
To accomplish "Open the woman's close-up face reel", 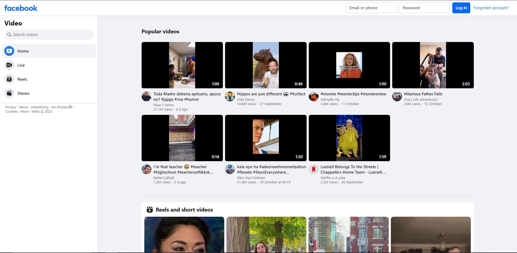I will (184, 235).
